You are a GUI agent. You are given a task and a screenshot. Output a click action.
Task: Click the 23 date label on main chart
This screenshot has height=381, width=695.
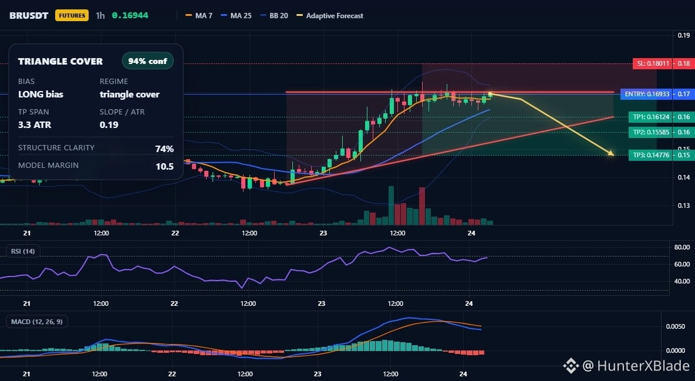[323, 233]
